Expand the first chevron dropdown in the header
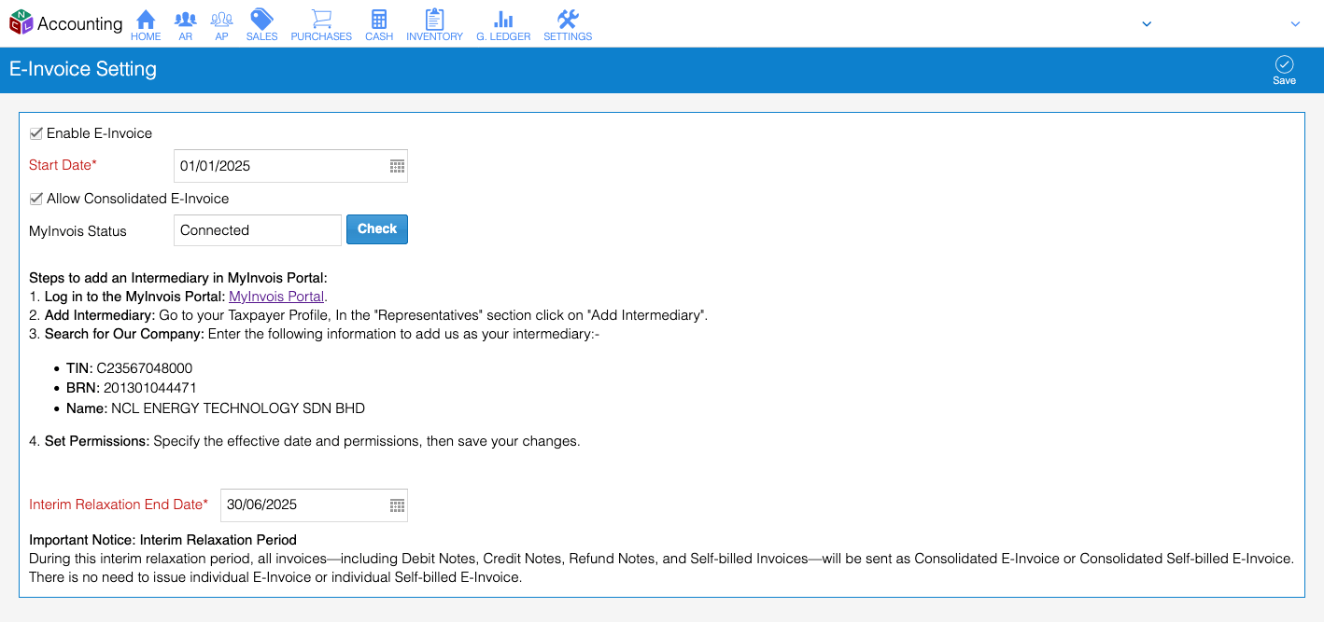This screenshot has height=622, width=1324. (1147, 23)
